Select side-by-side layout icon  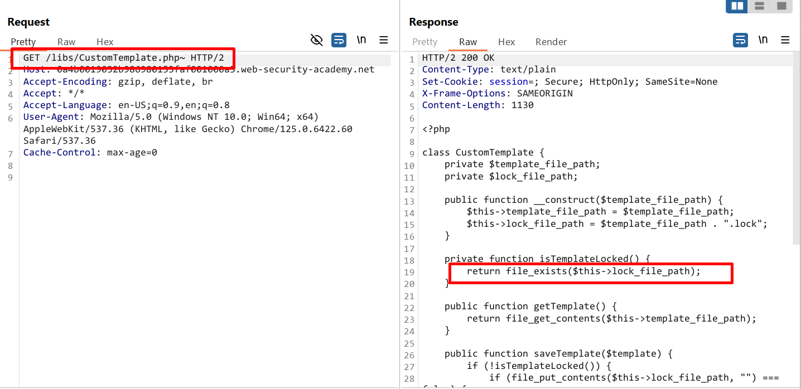pyautogui.click(x=737, y=6)
